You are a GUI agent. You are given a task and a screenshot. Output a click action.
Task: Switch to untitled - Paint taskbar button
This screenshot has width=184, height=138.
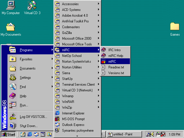coord(124,134)
